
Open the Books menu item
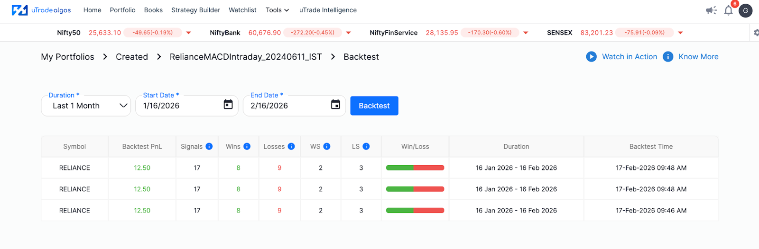click(153, 10)
